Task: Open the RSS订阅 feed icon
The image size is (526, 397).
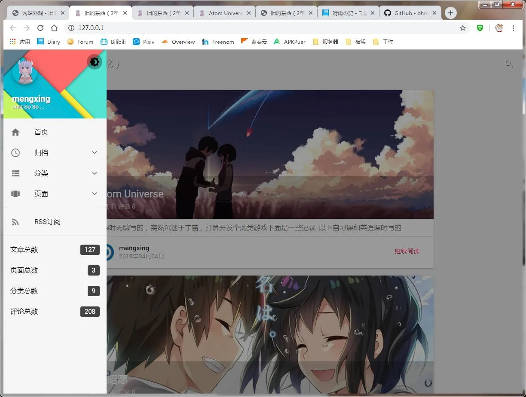Action: [15, 221]
